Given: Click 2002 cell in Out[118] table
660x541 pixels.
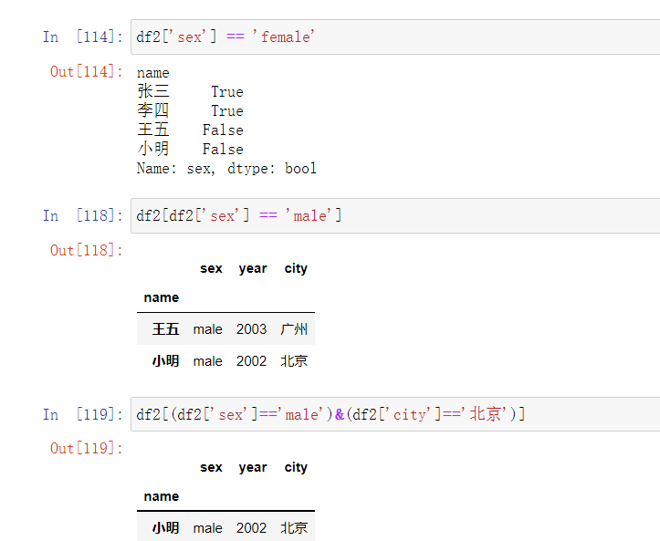Looking at the screenshot, I should [251, 361].
